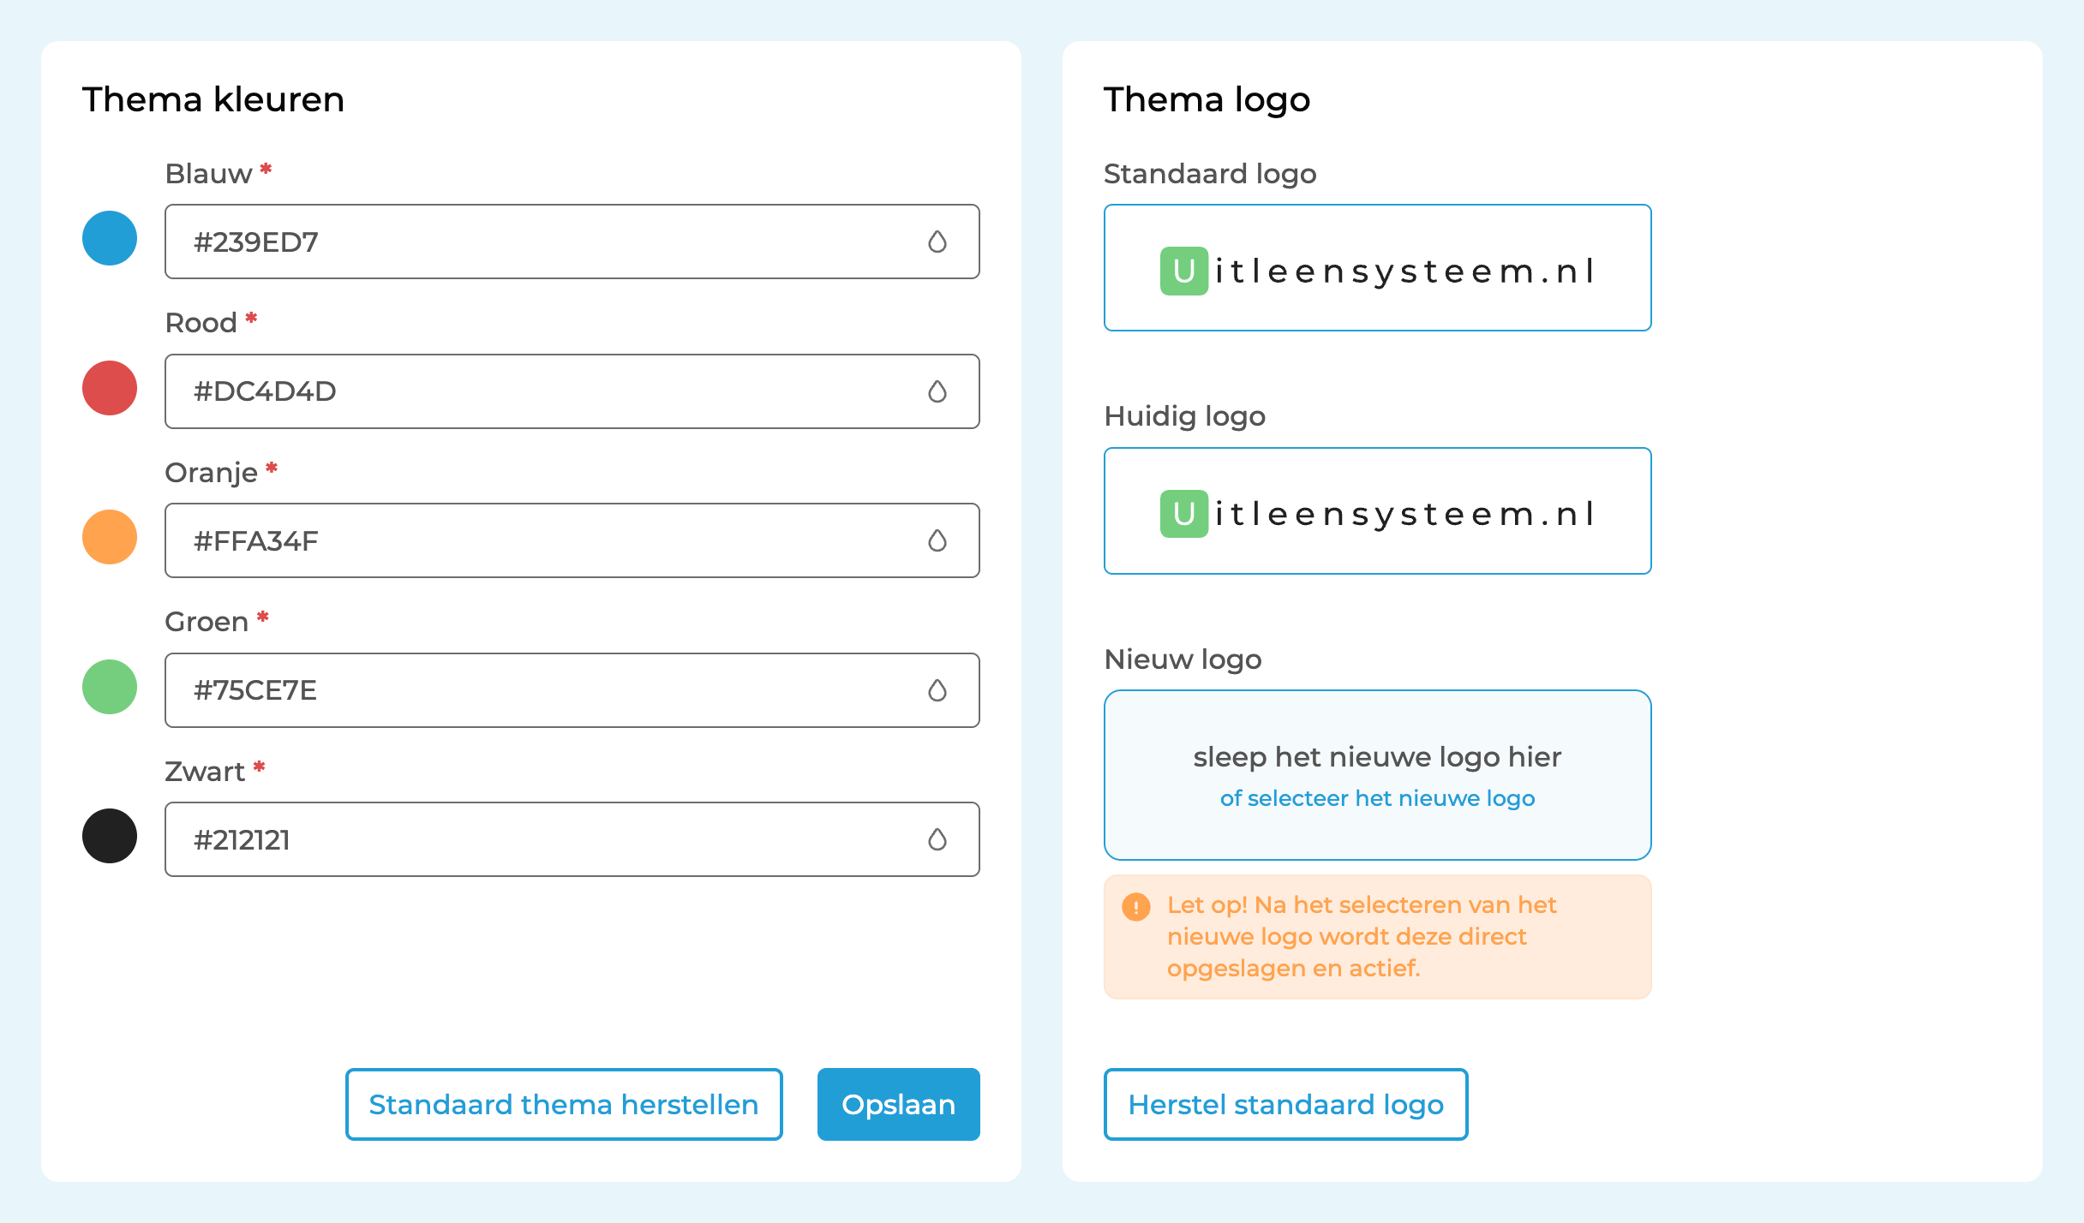Open color picker droplet for Rood field
Screen dimensions: 2084x1223
(937, 391)
